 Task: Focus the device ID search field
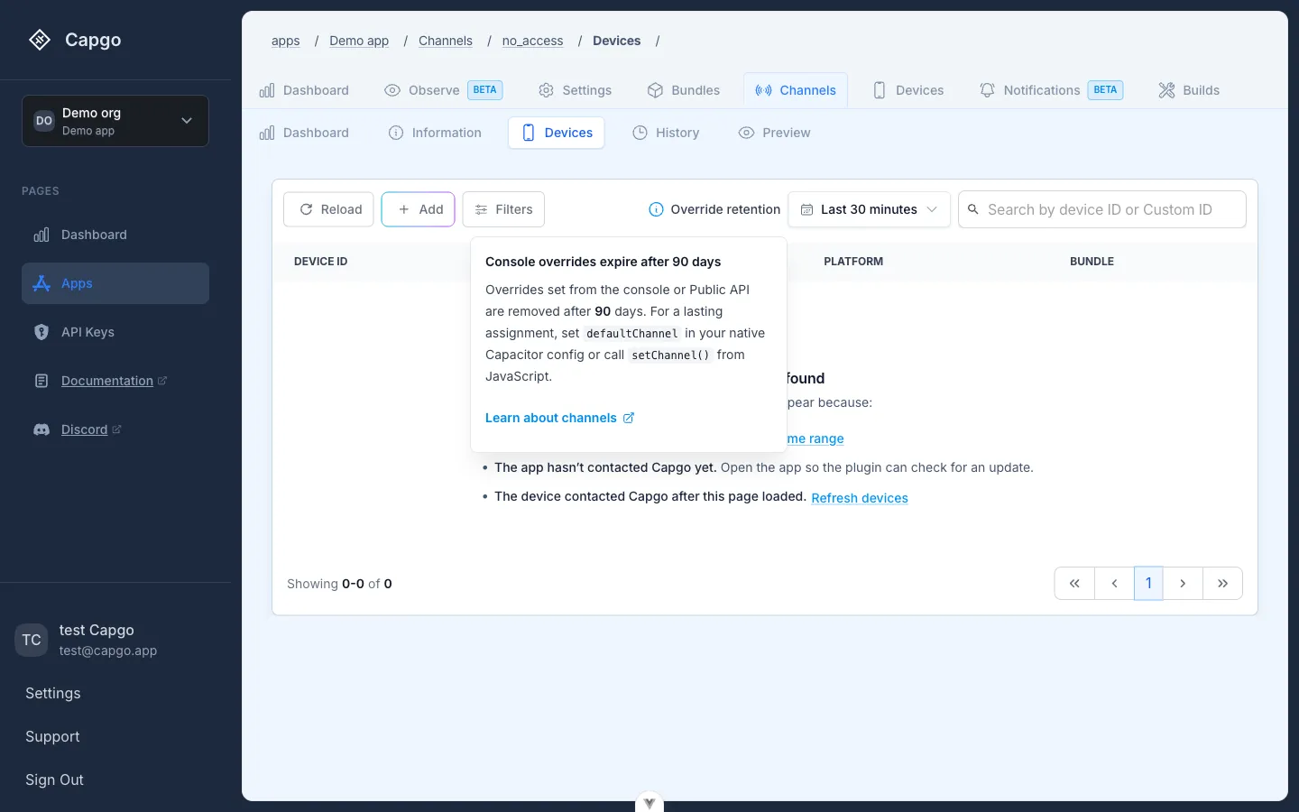click(x=1102, y=209)
